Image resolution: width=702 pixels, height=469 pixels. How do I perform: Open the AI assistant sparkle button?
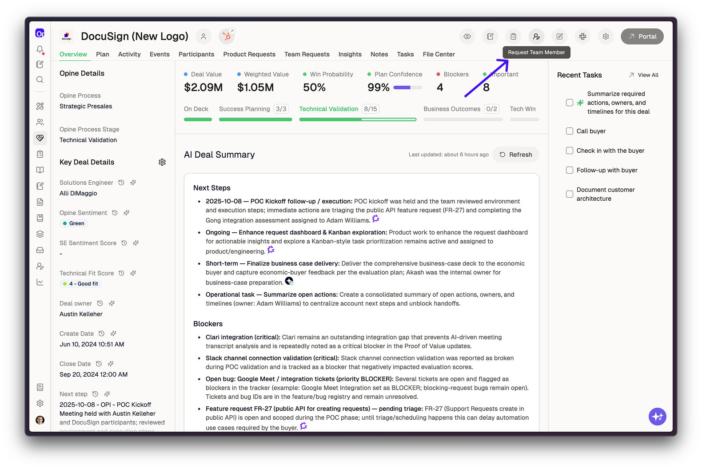(657, 417)
